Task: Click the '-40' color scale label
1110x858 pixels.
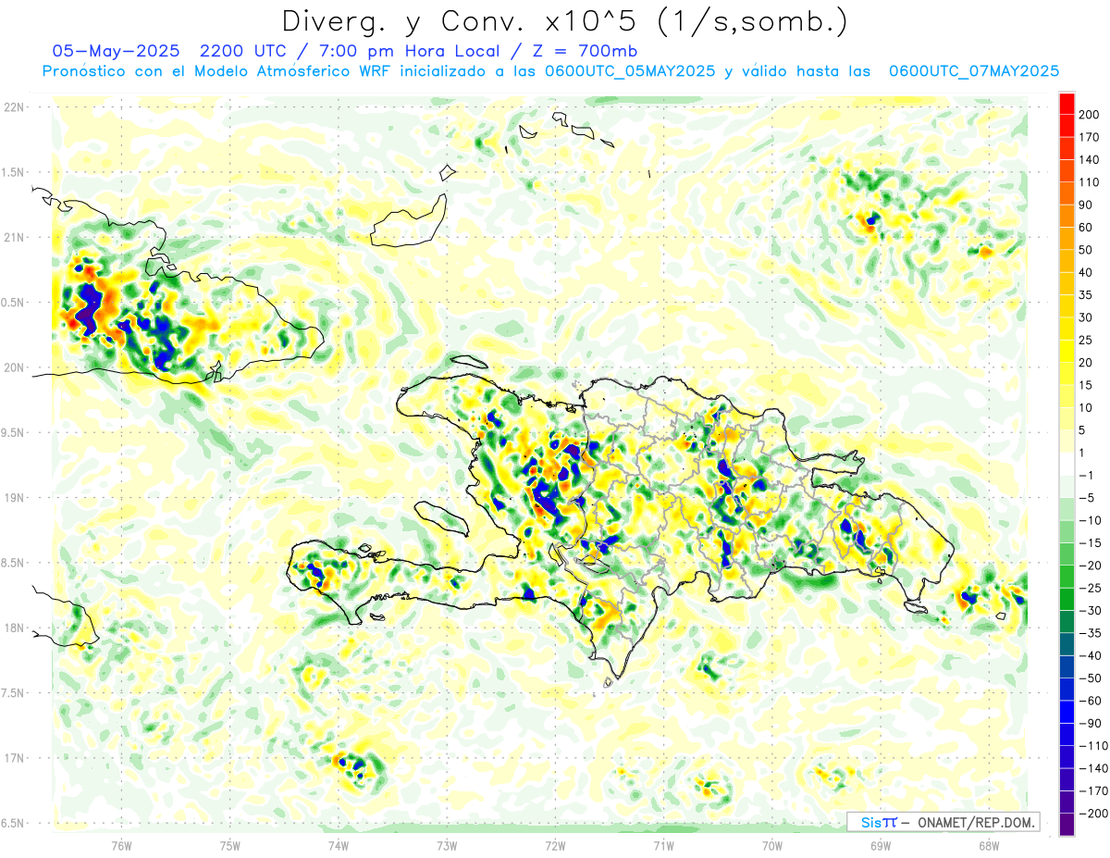Action: click(1091, 655)
